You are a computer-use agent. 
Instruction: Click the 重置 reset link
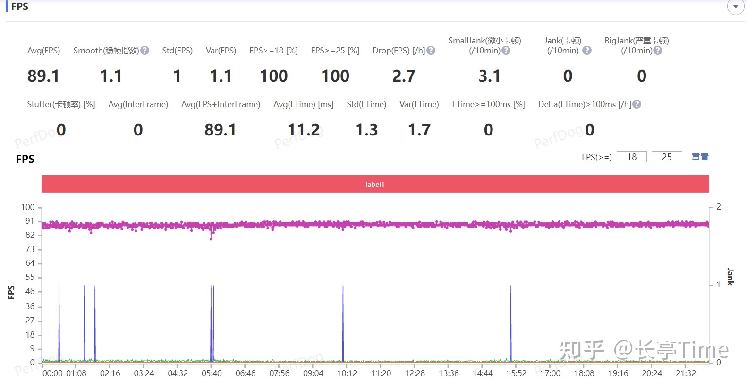pyautogui.click(x=700, y=157)
